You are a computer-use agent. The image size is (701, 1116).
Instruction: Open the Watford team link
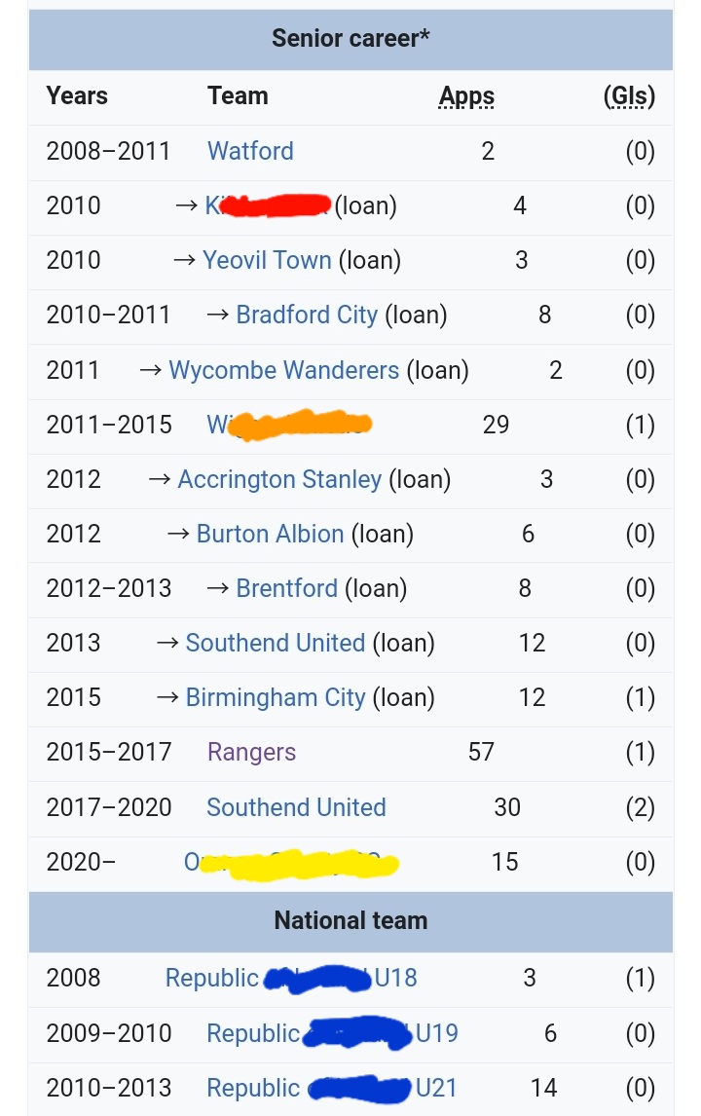coord(250,151)
